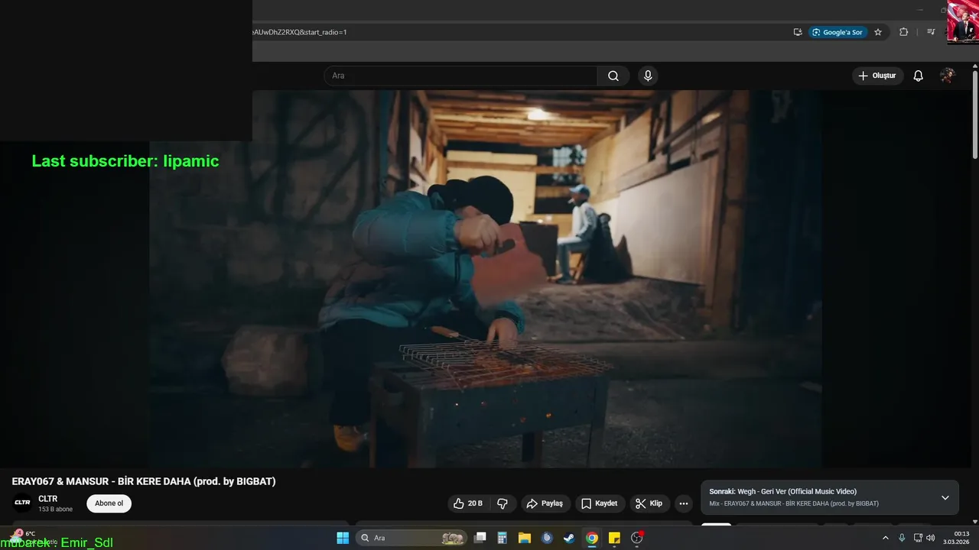
Task: Open Task View in the taskbar
Action: pyautogui.click(x=480, y=538)
